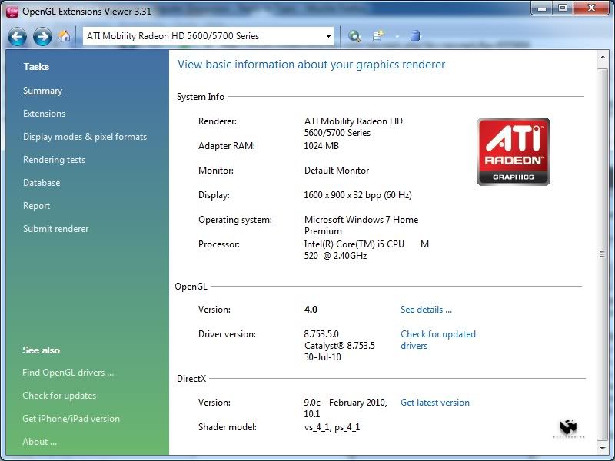615x461 pixels.
Task: Maximize the OpenGL Extensions Viewer window
Action: pos(563,8)
